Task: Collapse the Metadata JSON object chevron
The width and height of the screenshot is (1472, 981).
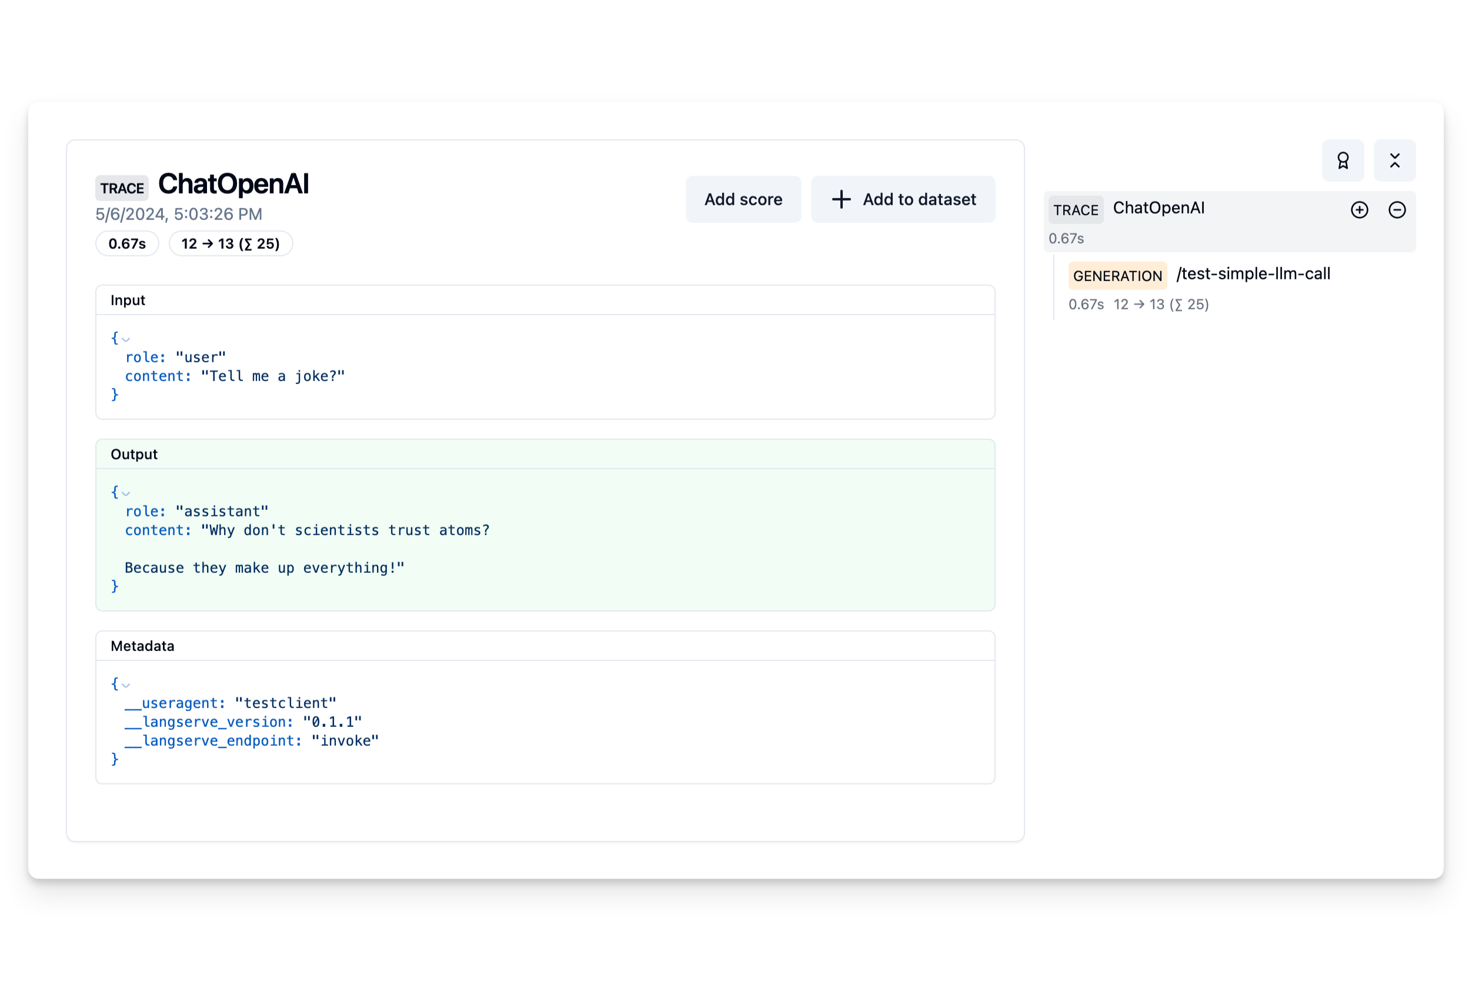Action: pyautogui.click(x=126, y=685)
